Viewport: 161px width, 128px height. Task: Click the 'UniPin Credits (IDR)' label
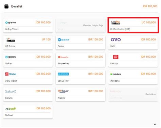120,29
